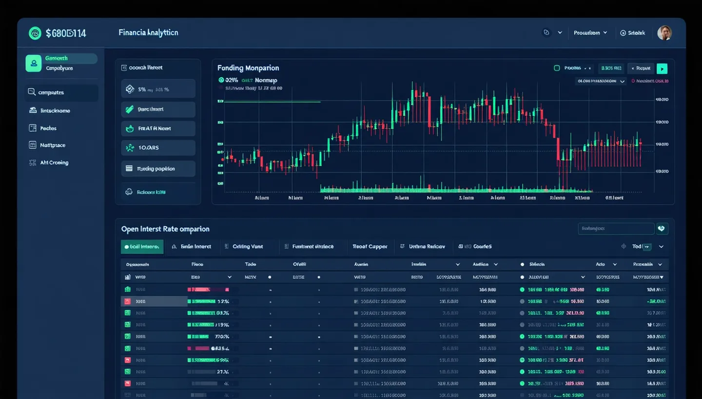Image resolution: width=702 pixels, height=399 pixels.
Task: Click the green logo icon beside $680D114
Action: click(35, 33)
